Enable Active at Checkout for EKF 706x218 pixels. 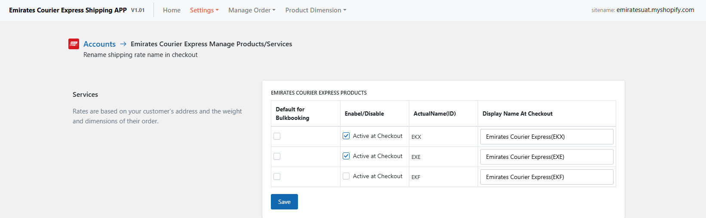[x=346, y=176]
